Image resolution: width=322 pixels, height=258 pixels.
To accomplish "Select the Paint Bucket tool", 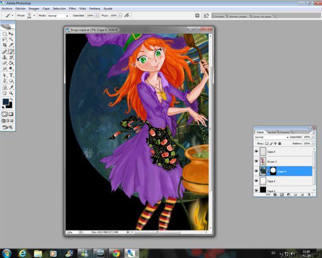I will (11, 63).
